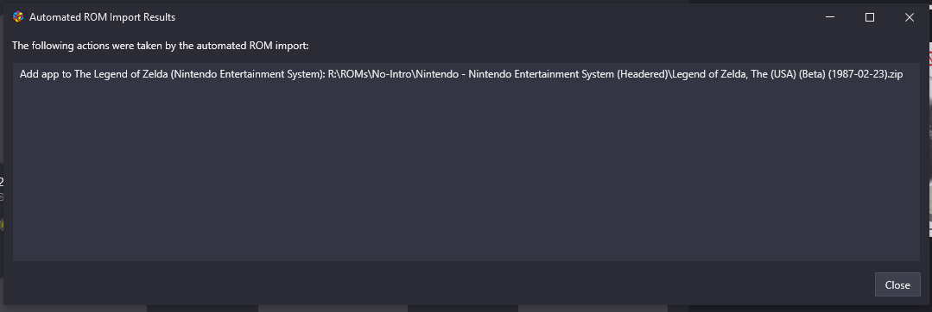Click the LaunchBox icon in the title bar

click(18, 17)
